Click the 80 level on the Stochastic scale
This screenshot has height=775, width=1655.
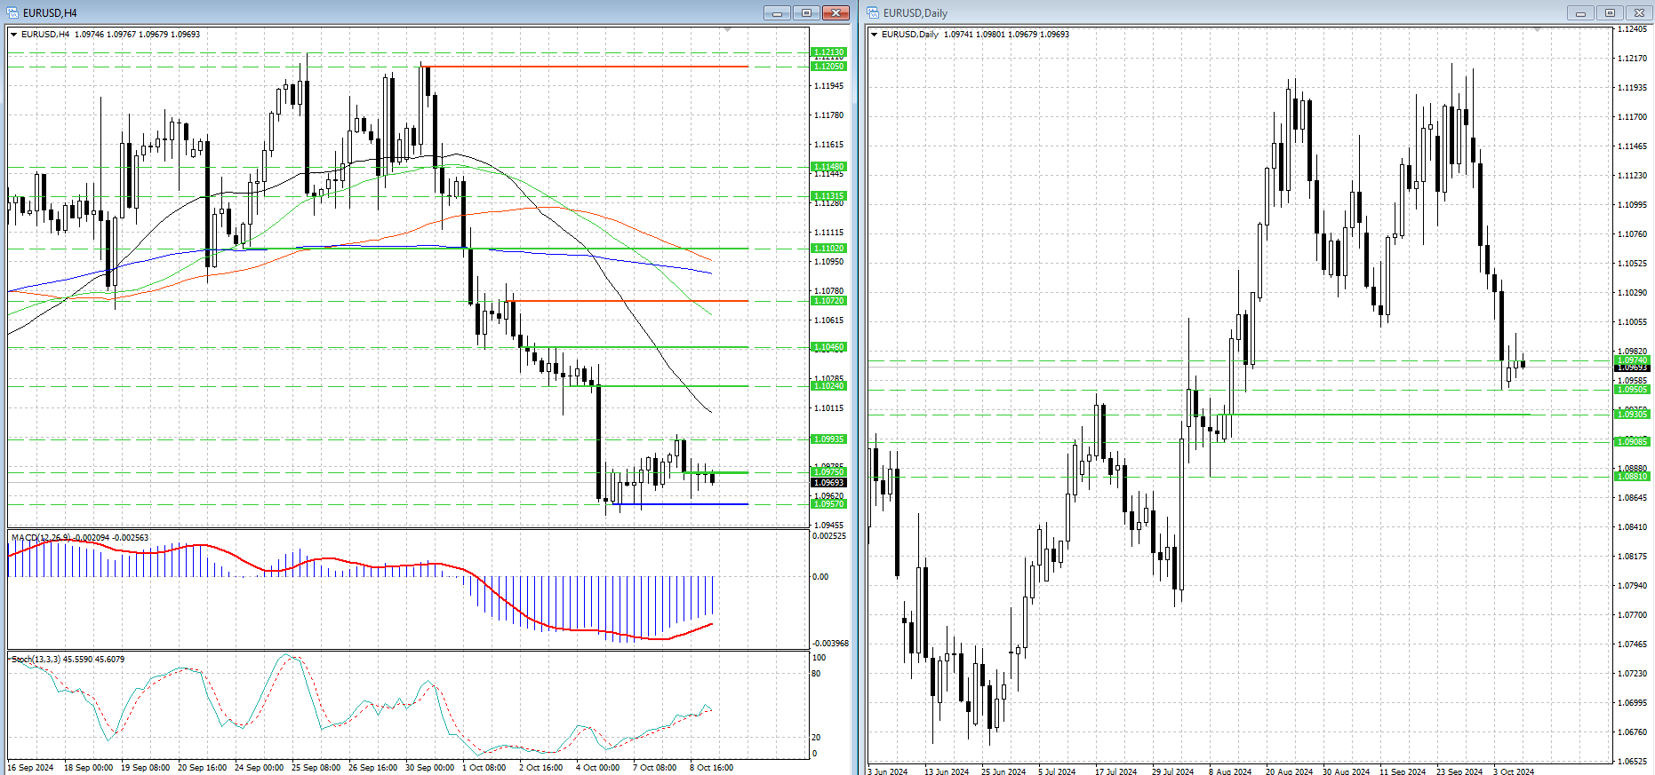pos(817,674)
